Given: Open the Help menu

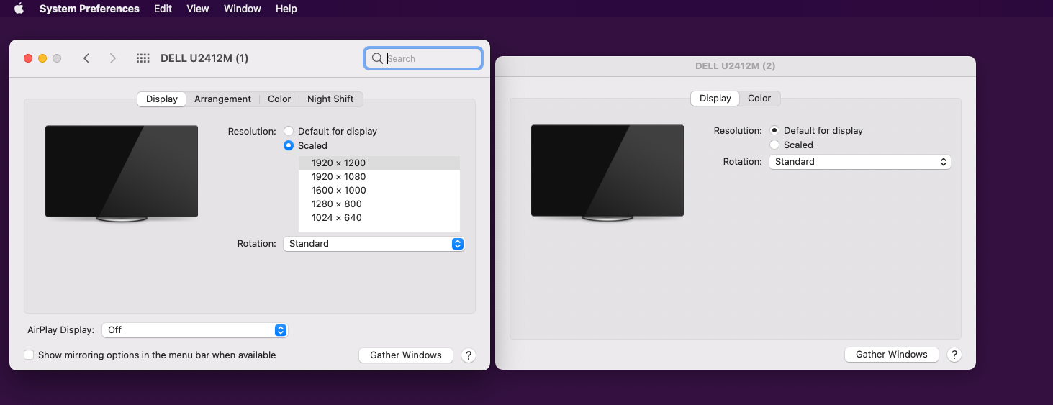Looking at the screenshot, I should 286,9.
